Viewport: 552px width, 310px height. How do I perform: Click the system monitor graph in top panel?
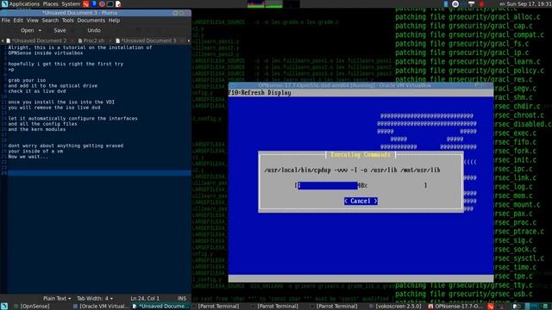[x=273, y=3]
